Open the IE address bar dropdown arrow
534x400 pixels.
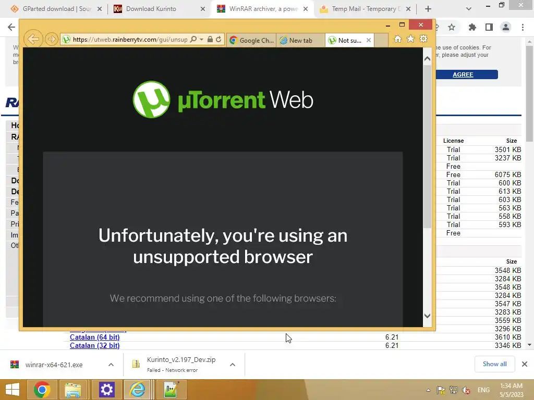[x=202, y=40]
